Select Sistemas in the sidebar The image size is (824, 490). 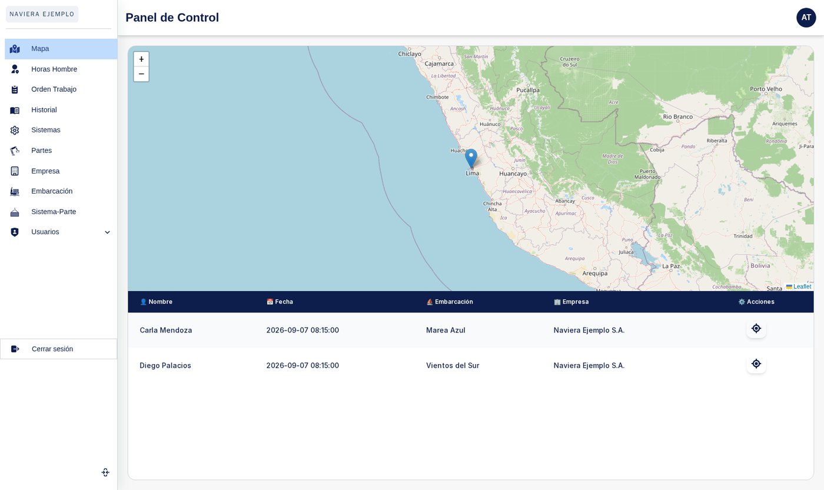pos(61,130)
